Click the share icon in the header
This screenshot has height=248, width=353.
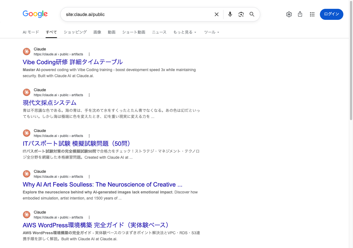pos(300,14)
